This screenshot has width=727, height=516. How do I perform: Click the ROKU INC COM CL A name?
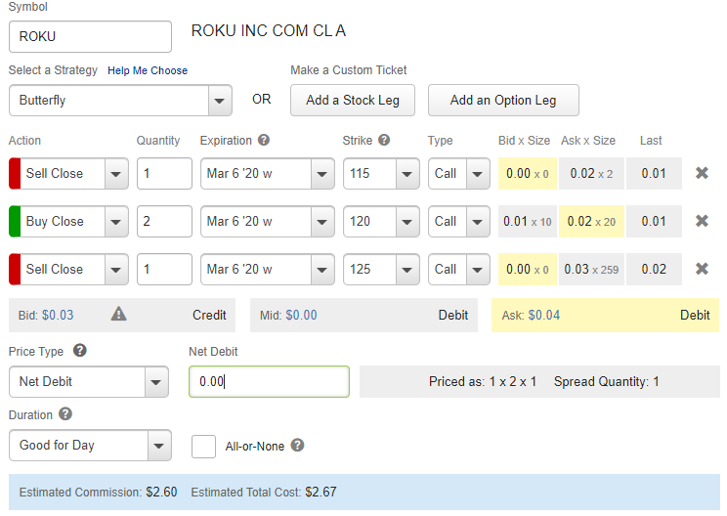pos(269,30)
